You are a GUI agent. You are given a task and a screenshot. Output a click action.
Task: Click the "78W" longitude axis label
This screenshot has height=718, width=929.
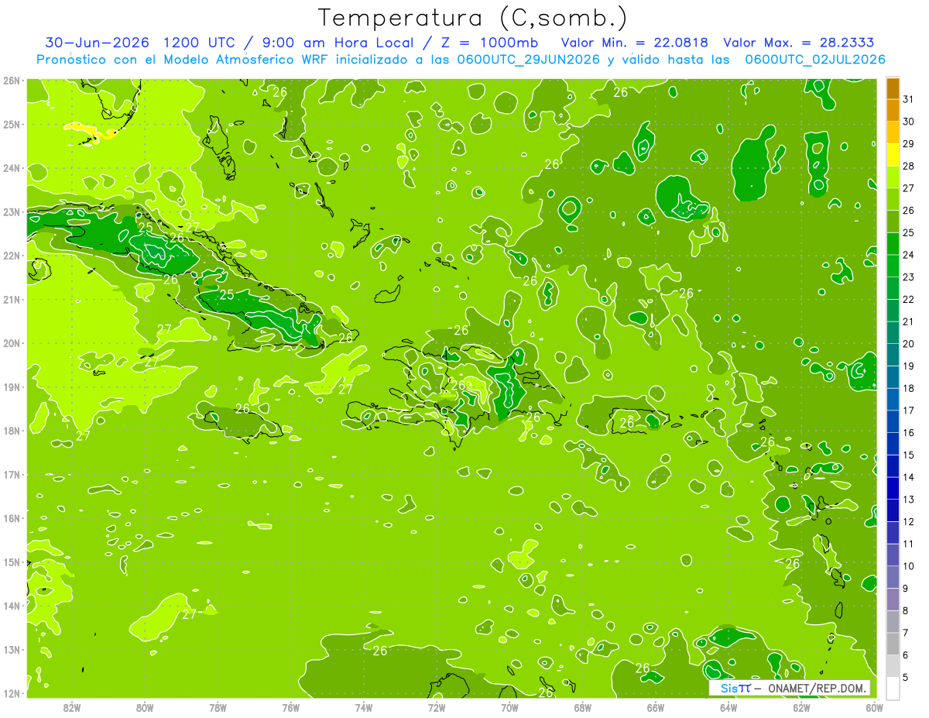click(x=218, y=707)
